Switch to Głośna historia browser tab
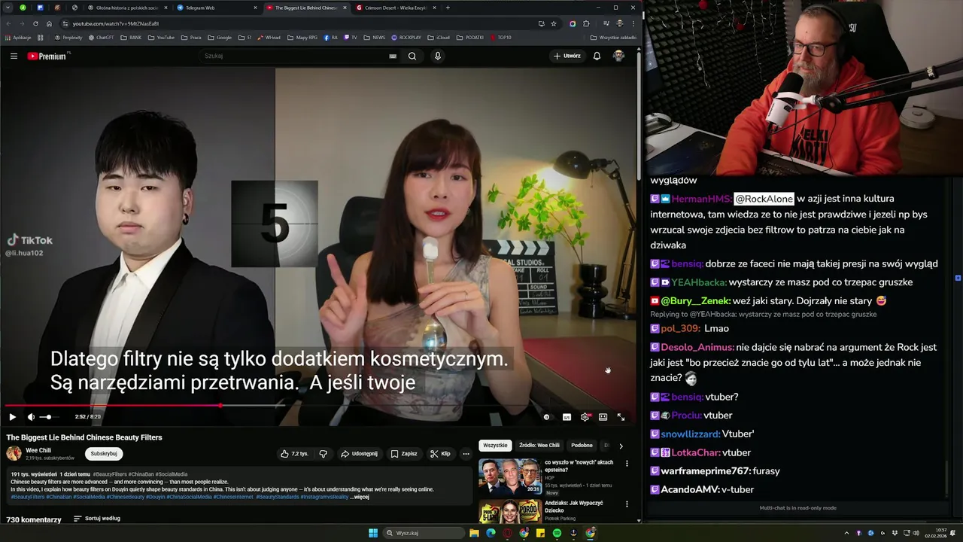963x542 pixels. pos(126,8)
